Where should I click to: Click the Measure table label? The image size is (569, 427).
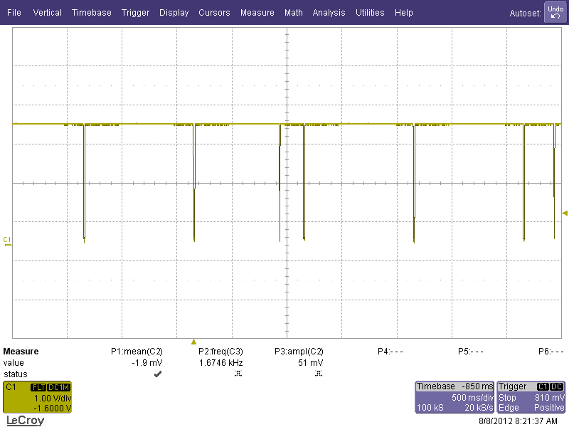click(x=21, y=352)
